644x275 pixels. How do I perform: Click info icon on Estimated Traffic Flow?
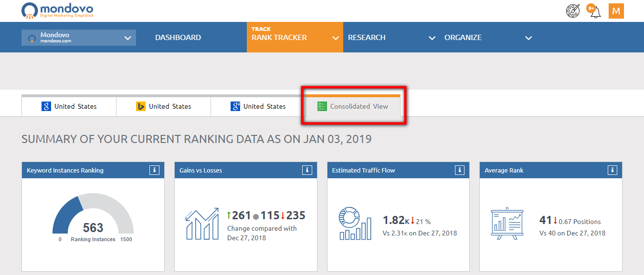[x=460, y=170]
